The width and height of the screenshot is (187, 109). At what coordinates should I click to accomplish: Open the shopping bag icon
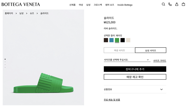point(183,4)
